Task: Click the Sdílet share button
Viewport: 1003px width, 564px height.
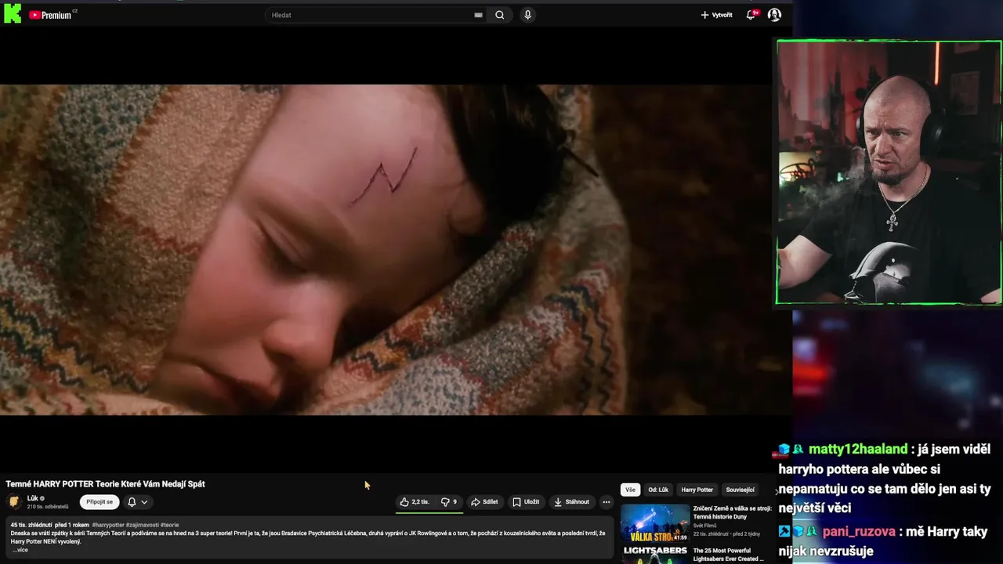Action: 484,502
